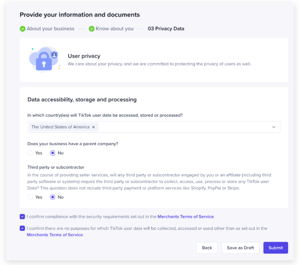Select No for third party or subcontractor
The width and height of the screenshot is (300, 265).
tap(53, 197)
